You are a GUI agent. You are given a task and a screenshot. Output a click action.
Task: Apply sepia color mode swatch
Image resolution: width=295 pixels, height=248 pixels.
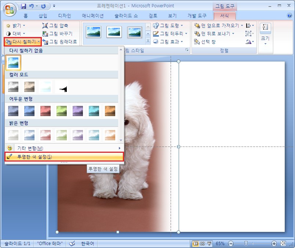[29, 86]
